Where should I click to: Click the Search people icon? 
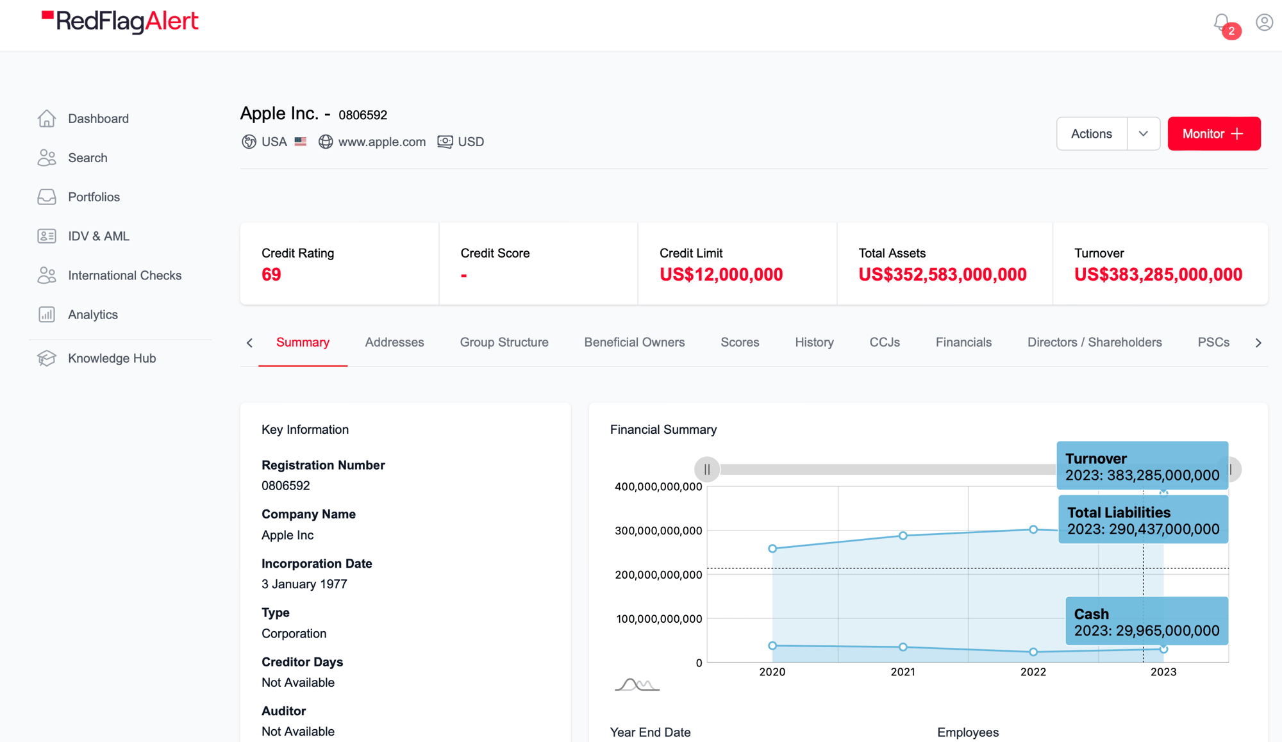[47, 158]
